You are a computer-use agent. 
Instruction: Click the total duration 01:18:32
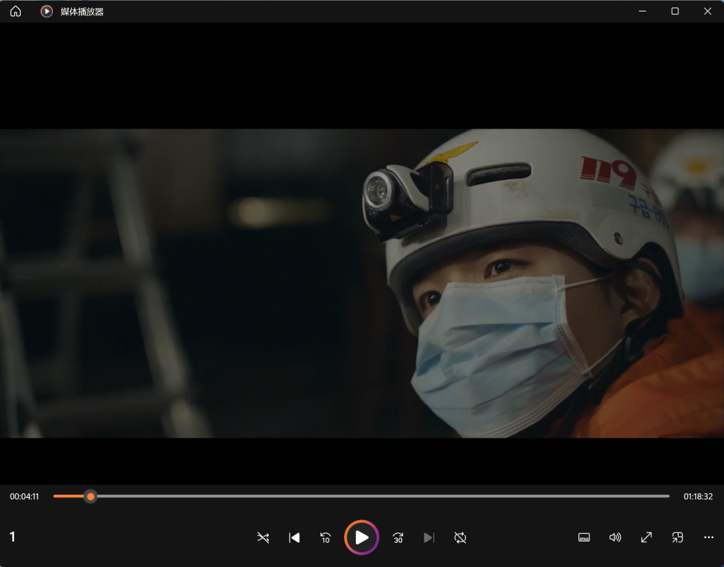[698, 497]
